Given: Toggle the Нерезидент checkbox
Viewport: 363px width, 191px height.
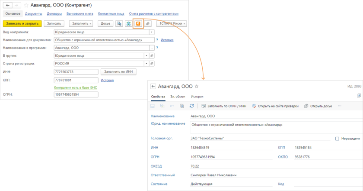Looking at the screenshot, I should [337, 139].
